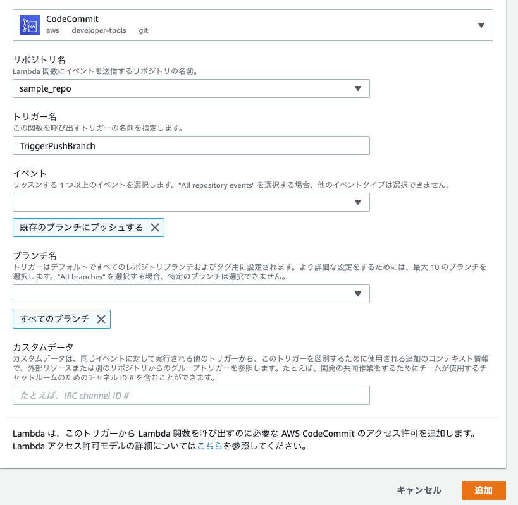518x505 pixels.
Task: Click the 既存のブランチにプッシュする tag label
Action: (81, 228)
